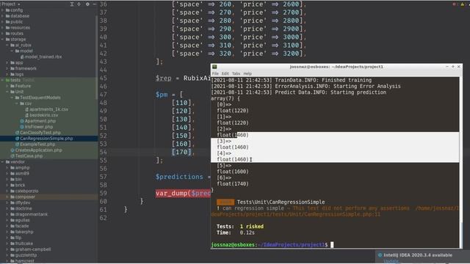
Task: Click the config folder icon
Action: (8, 10)
